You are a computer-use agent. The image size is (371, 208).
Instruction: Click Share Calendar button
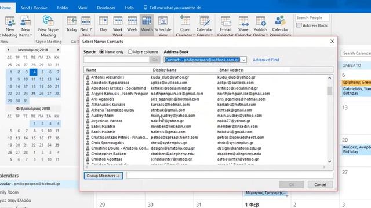[x=243, y=26]
